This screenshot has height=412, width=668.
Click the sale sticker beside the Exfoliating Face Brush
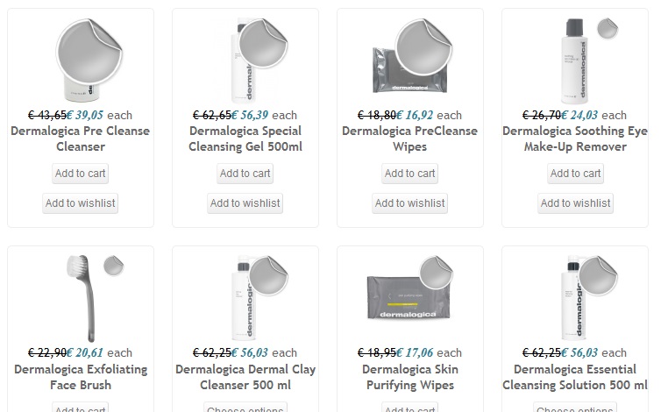tap(113, 265)
